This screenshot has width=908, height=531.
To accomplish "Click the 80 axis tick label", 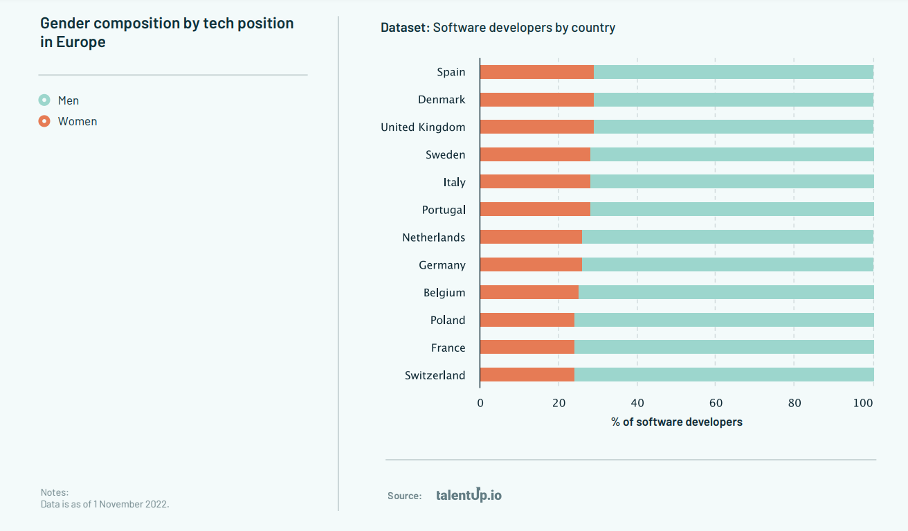I will [794, 403].
